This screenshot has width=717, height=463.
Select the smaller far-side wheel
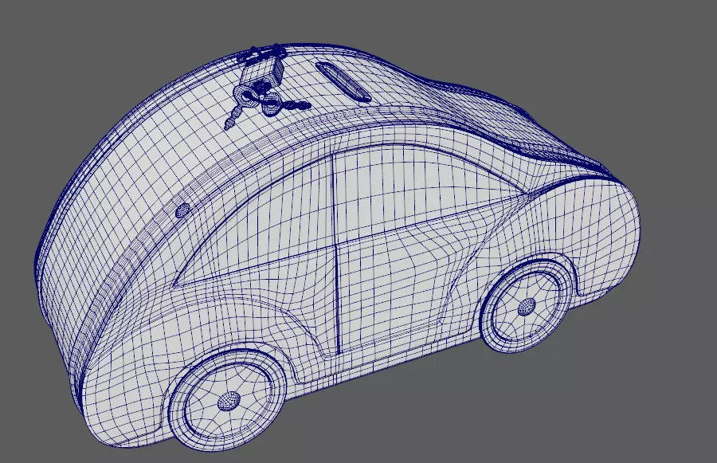click(527, 306)
